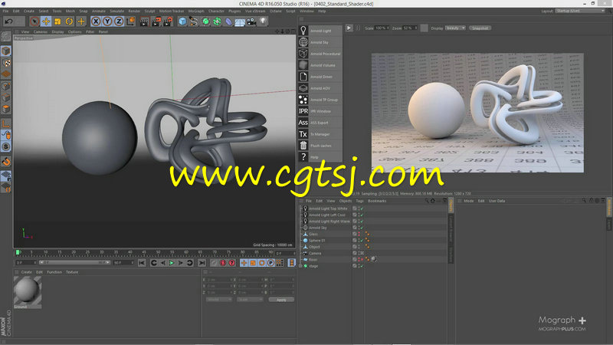Viewport: 613px width, 345px height.
Task: Open the Bookmarks menu in the object manager
Action: (x=377, y=201)
